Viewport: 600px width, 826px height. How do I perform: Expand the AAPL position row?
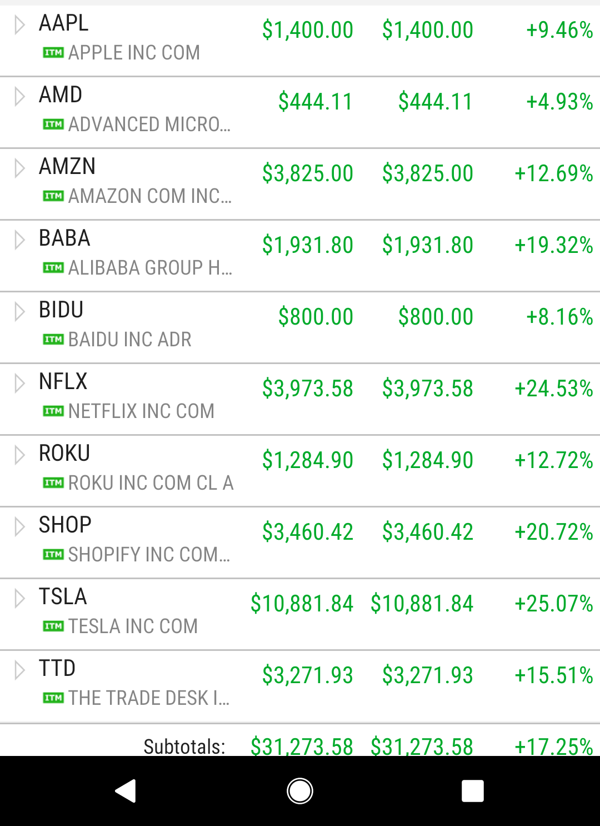tap(19, 25)
